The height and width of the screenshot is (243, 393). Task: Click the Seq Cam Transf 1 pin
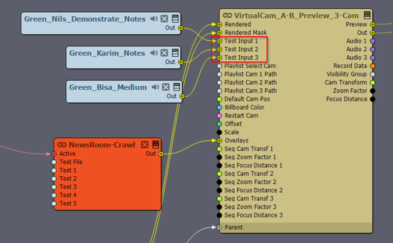point(219,149)
